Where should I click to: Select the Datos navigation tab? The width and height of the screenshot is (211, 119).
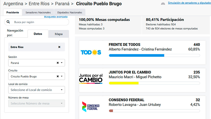(x=38, y=34)
